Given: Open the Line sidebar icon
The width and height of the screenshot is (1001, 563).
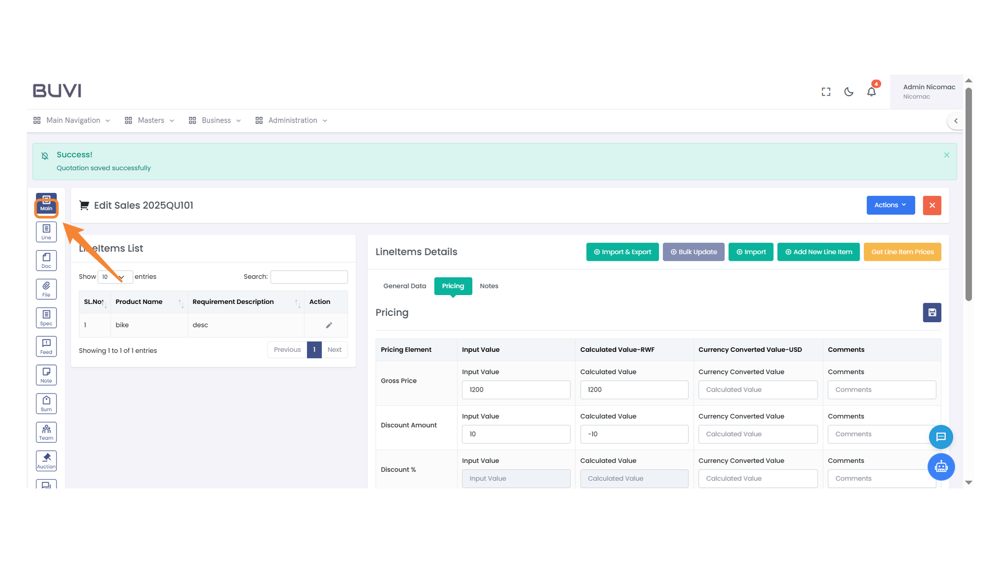Looking at the screenshot, I should tap(46, 232).
